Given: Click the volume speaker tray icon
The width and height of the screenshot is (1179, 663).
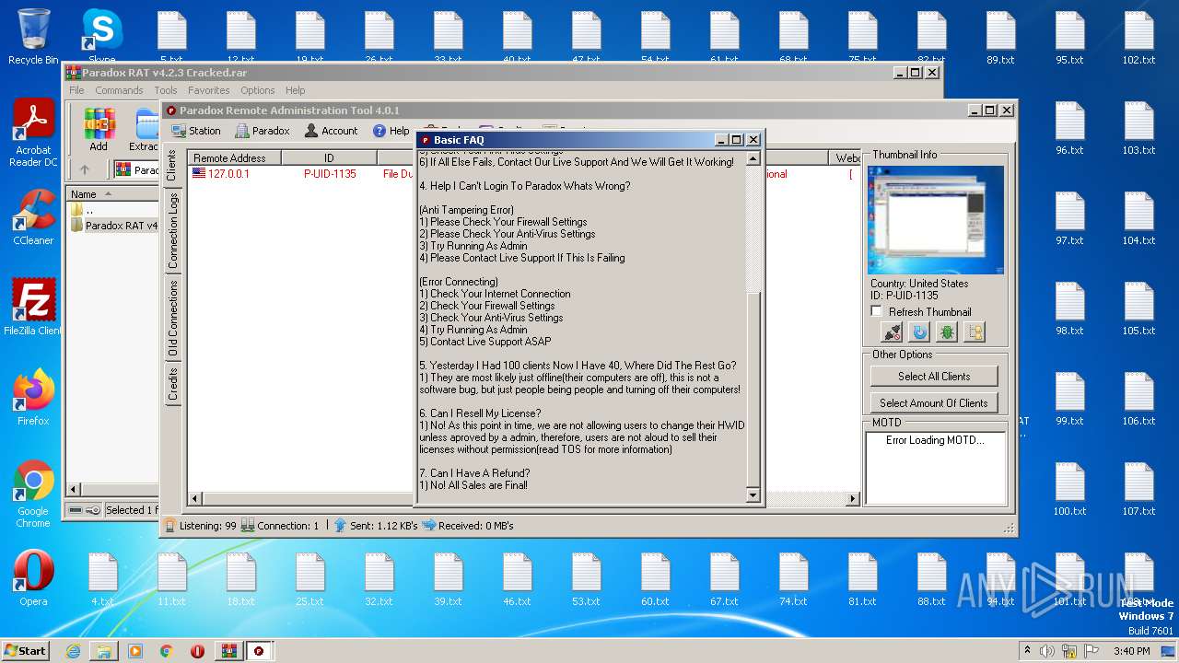Looking at the screenshot, I should tap(1047, 651).
